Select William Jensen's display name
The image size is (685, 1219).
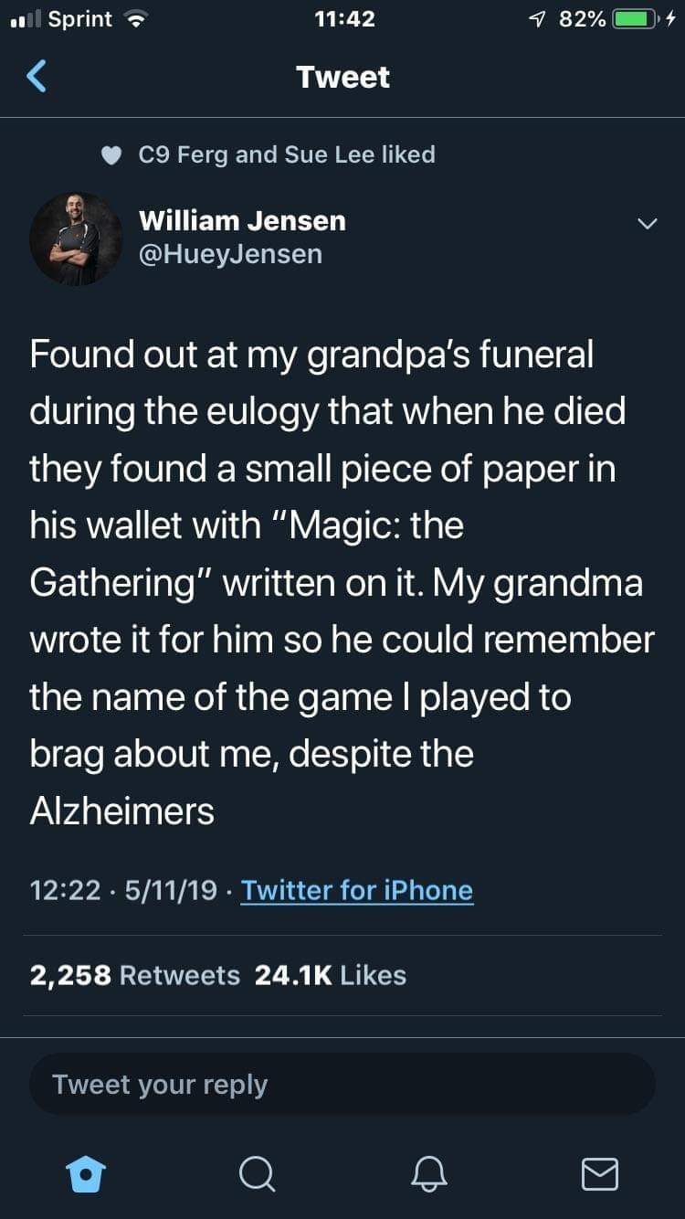coord(242,220)
